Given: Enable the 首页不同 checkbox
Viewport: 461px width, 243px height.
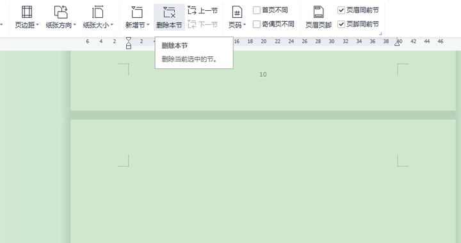Looking at the screenshot, I should (257, 10).
